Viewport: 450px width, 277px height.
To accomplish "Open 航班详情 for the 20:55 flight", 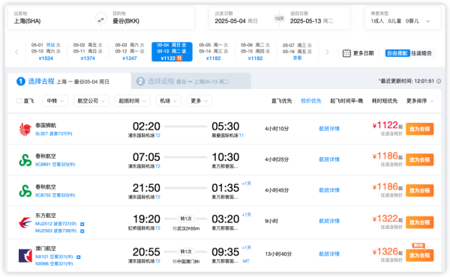I will [329, 254].
